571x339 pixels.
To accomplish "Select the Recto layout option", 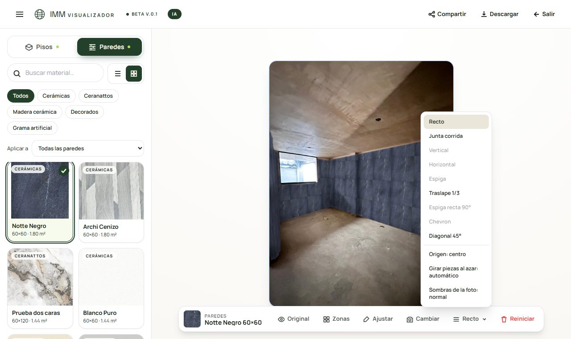I will click(x=456, y=122).
